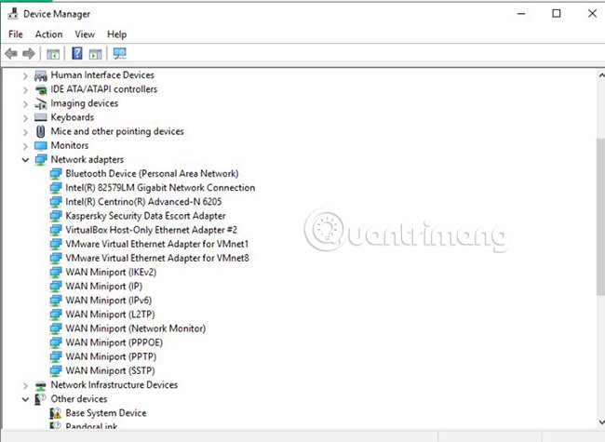Expand the Human Interface Devices category
Viewport: 605px width, 442px height.
tap(25, 75)
